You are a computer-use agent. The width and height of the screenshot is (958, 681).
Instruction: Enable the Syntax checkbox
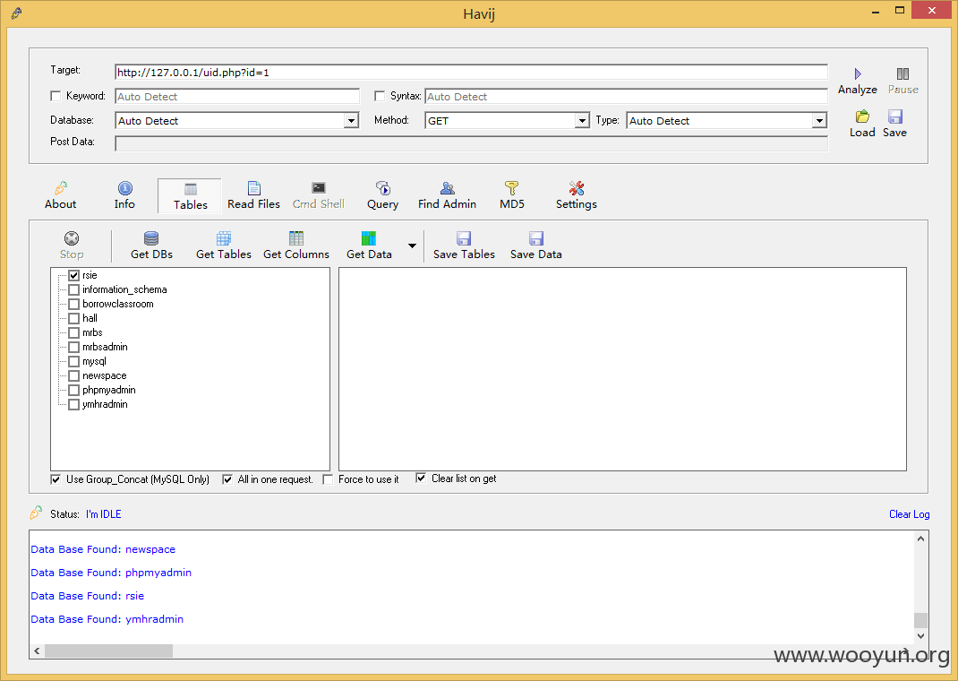pos(380,96)
